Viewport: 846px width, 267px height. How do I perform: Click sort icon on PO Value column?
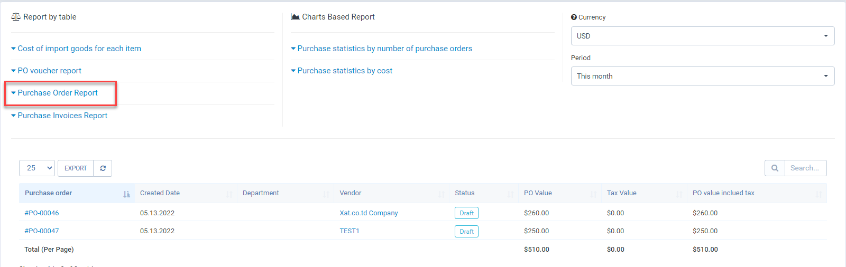click(x=593, y=194)
